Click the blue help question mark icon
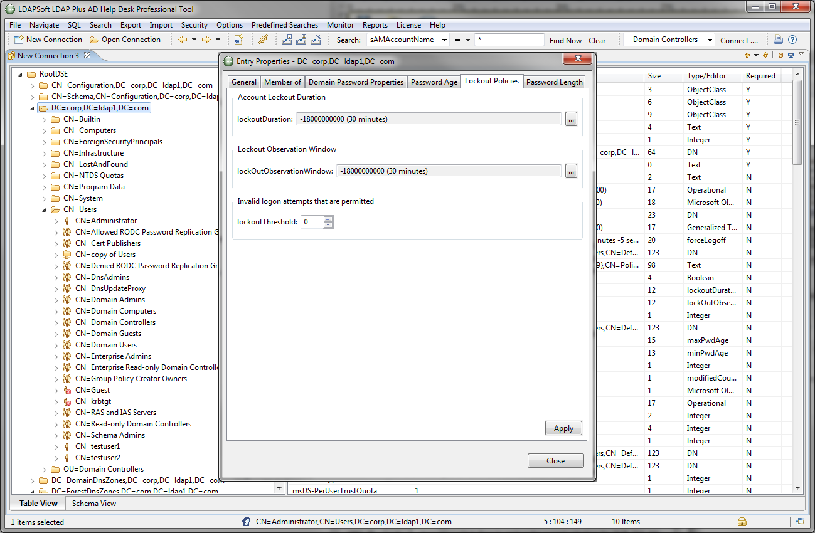815x533 pixels. [x=792, y=40]
